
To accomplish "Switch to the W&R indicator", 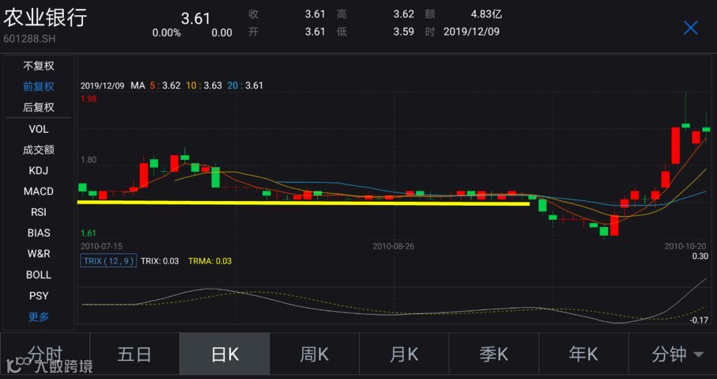I will click(39, 254).
